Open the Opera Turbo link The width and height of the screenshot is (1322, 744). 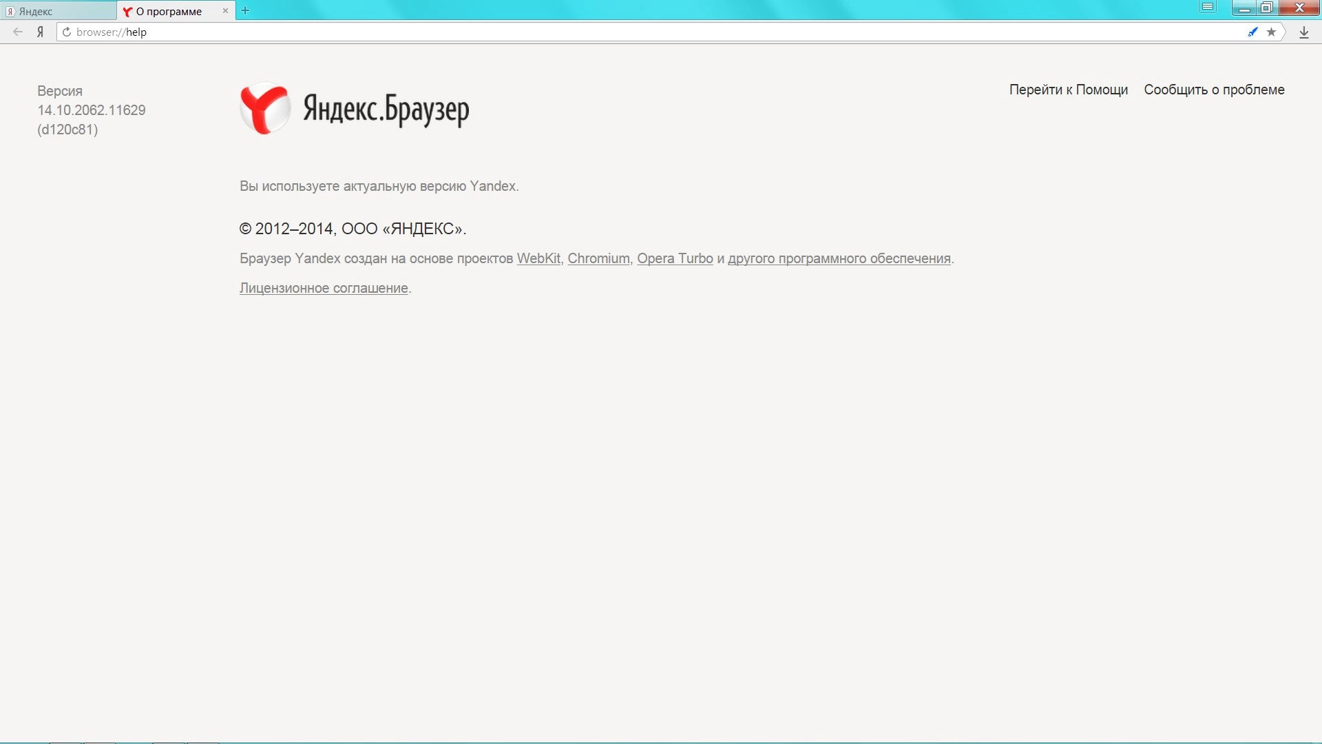(x=675, y=258)
